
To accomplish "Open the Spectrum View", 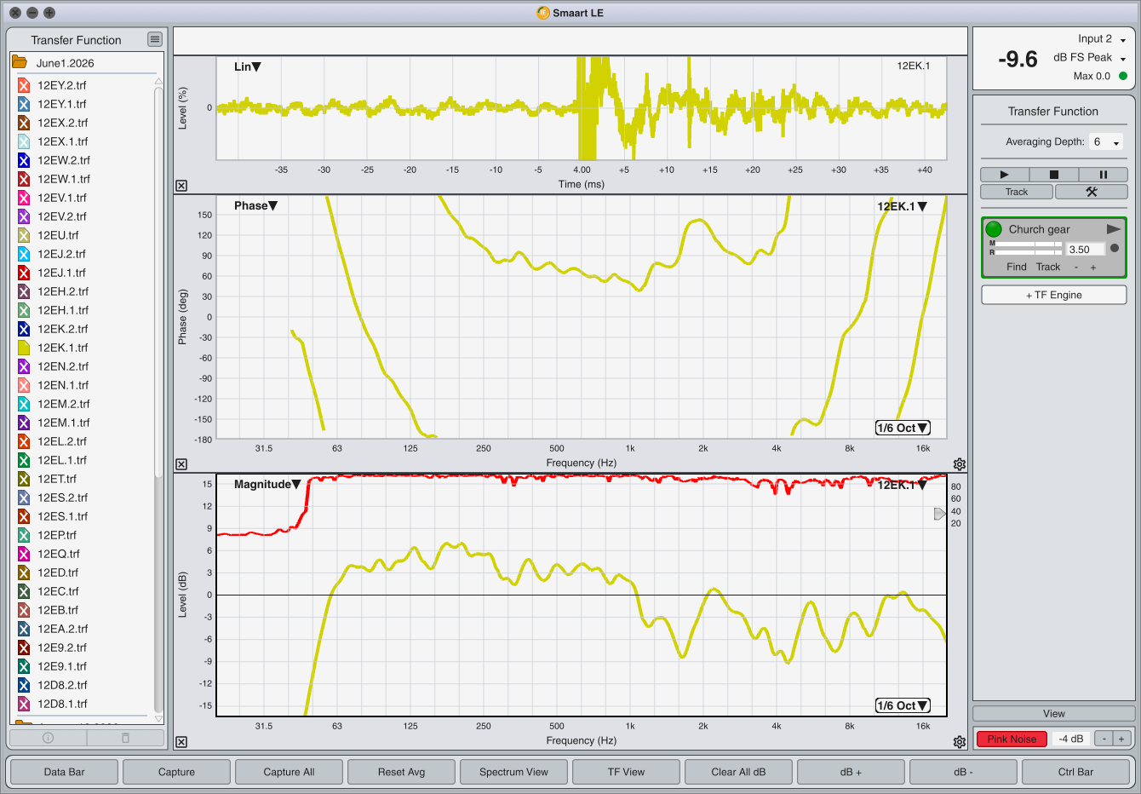I will coord(513,772).
